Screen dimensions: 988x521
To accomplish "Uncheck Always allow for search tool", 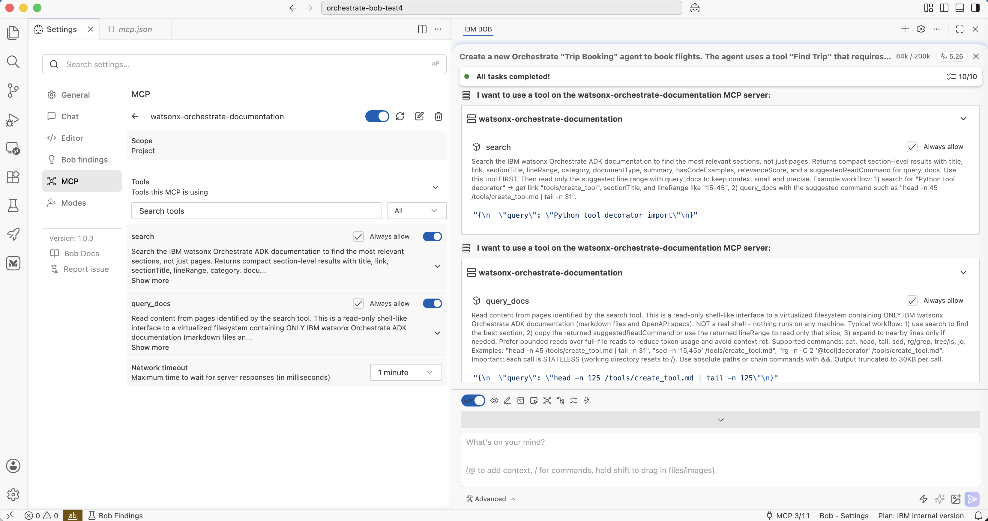I will [x=358, y=237].
